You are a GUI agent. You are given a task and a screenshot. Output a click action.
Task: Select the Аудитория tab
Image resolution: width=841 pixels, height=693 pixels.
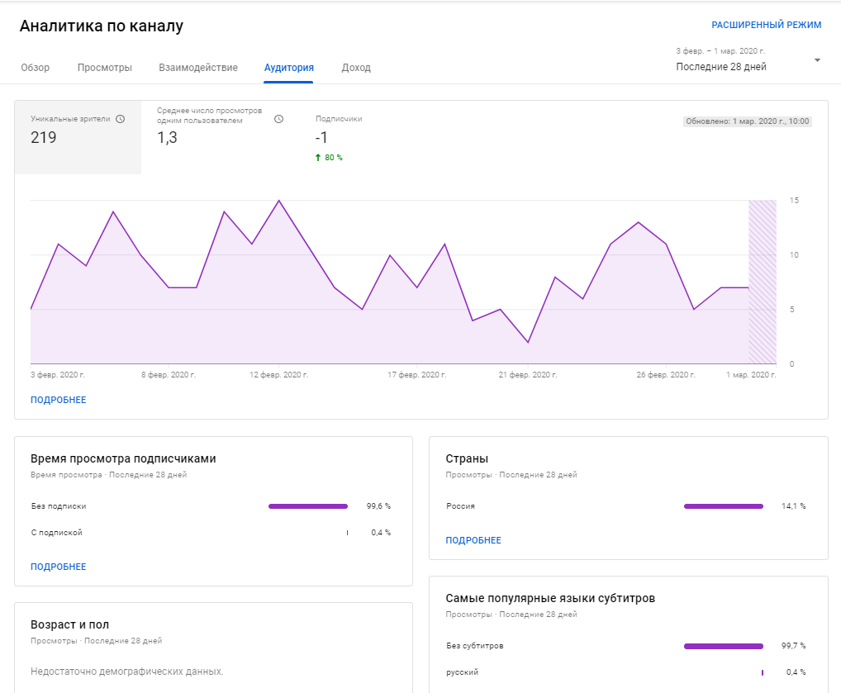coord(288,68)
